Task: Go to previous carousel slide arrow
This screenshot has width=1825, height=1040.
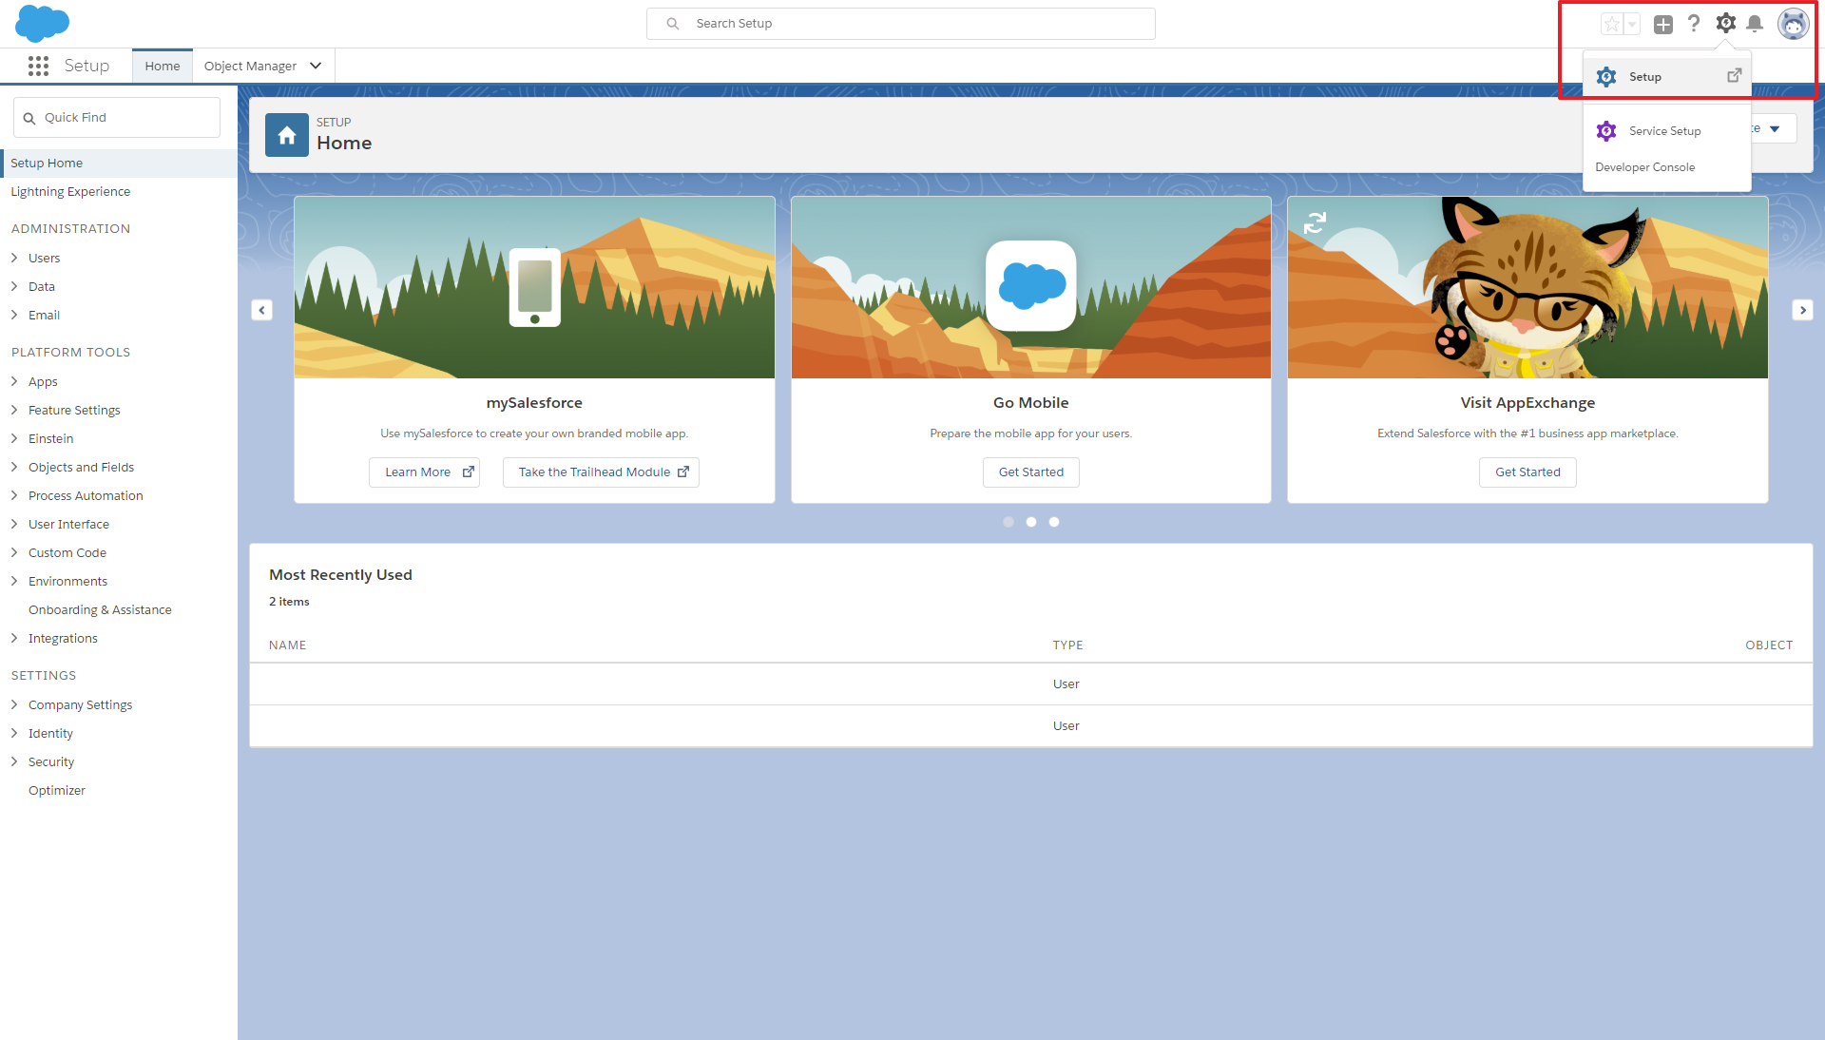Action: 262,310
